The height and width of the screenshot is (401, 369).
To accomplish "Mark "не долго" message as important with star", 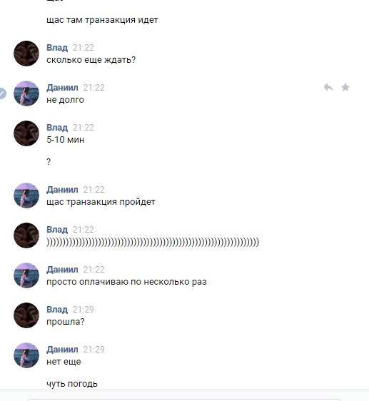I will pyautogui.click(x=345, y=88).
